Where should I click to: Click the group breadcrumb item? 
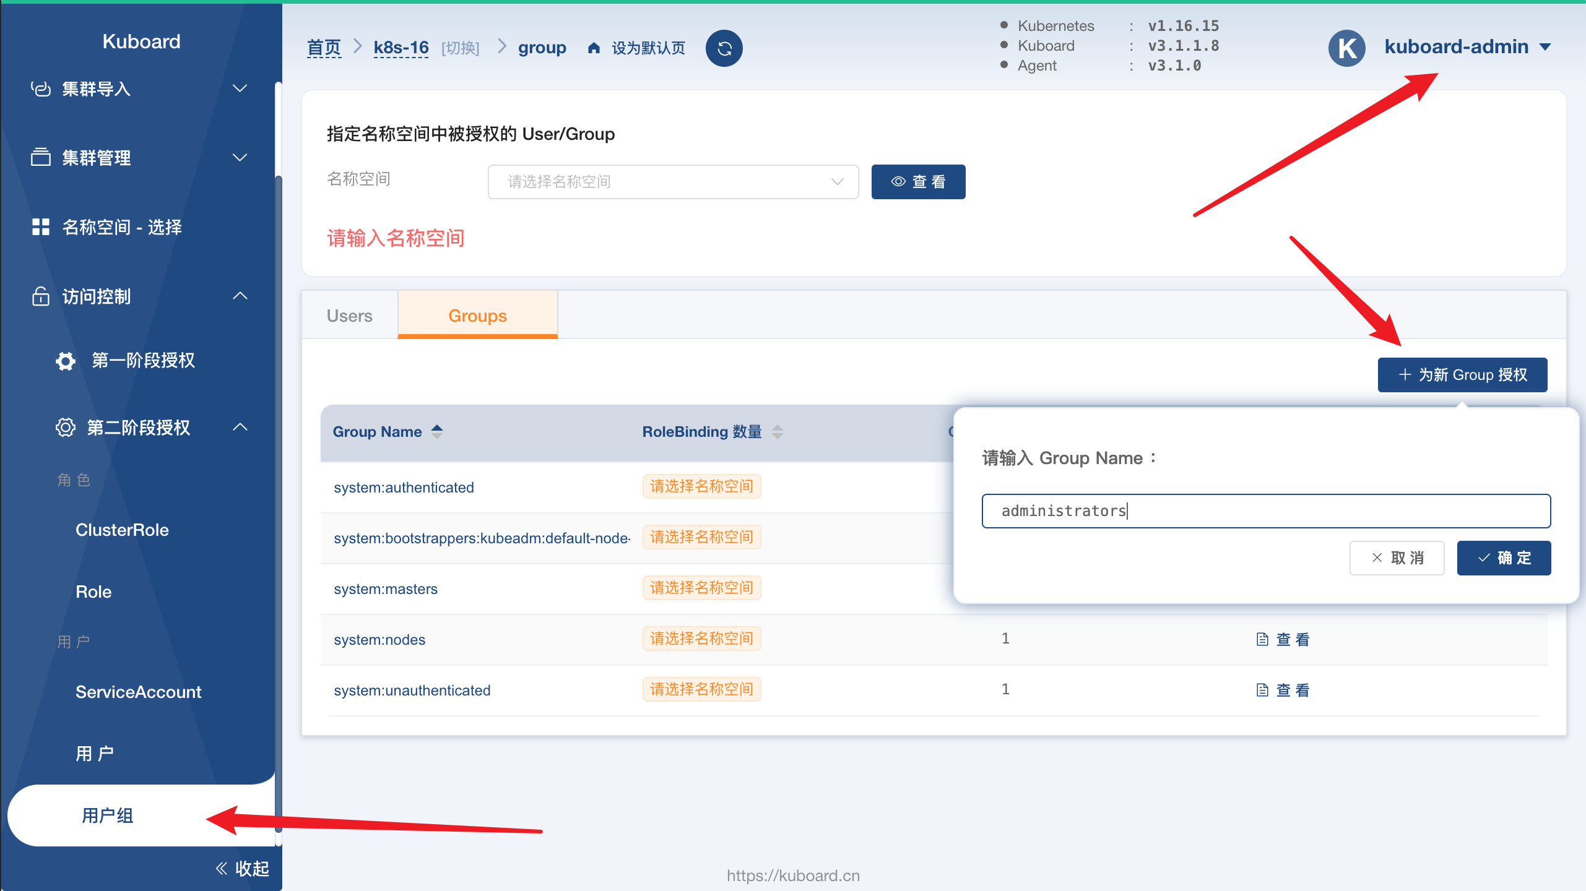tap(542, 48)
